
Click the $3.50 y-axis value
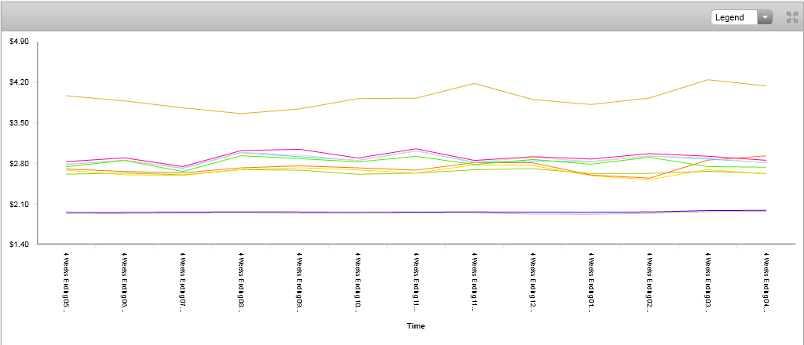(x=18, y=123)
